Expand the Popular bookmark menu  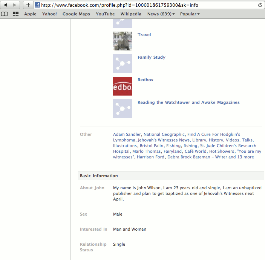(x=190, y=14)
